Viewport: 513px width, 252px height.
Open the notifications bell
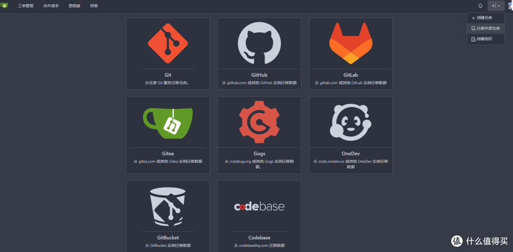tap(480, 6)
